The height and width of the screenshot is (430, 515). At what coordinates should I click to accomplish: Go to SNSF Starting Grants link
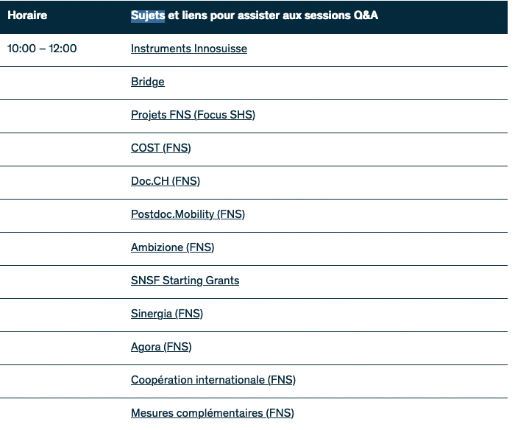[x=185, y=281]
